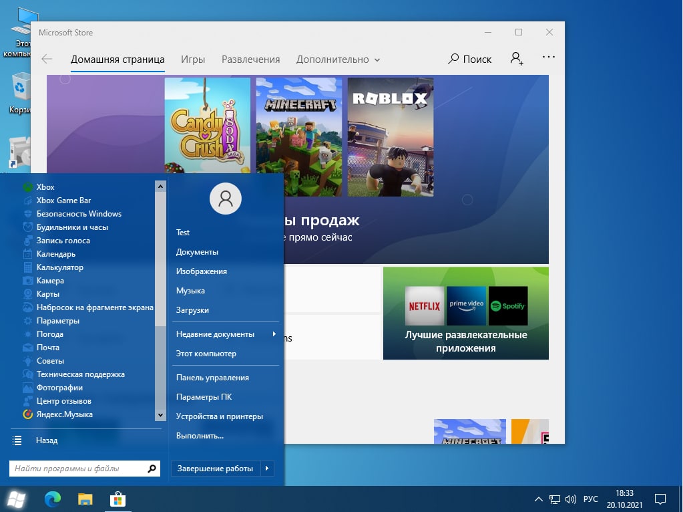Click Поиск in Microsoft Store

tap(469, 59)
